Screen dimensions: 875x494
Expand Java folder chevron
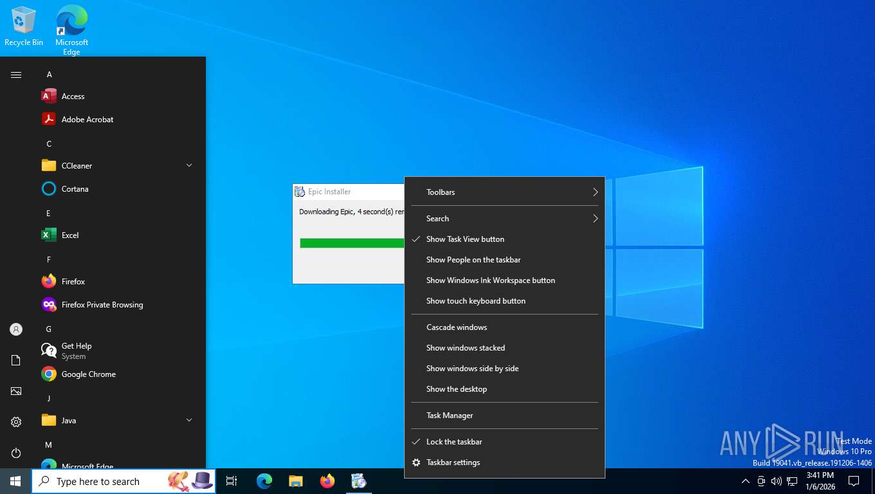189,421
